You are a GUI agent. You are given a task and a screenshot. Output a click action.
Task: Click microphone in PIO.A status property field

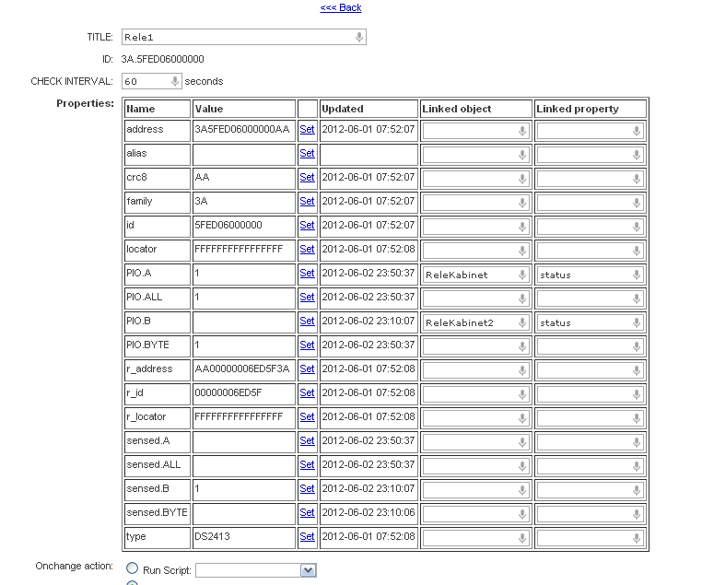(x=637, y=275)
